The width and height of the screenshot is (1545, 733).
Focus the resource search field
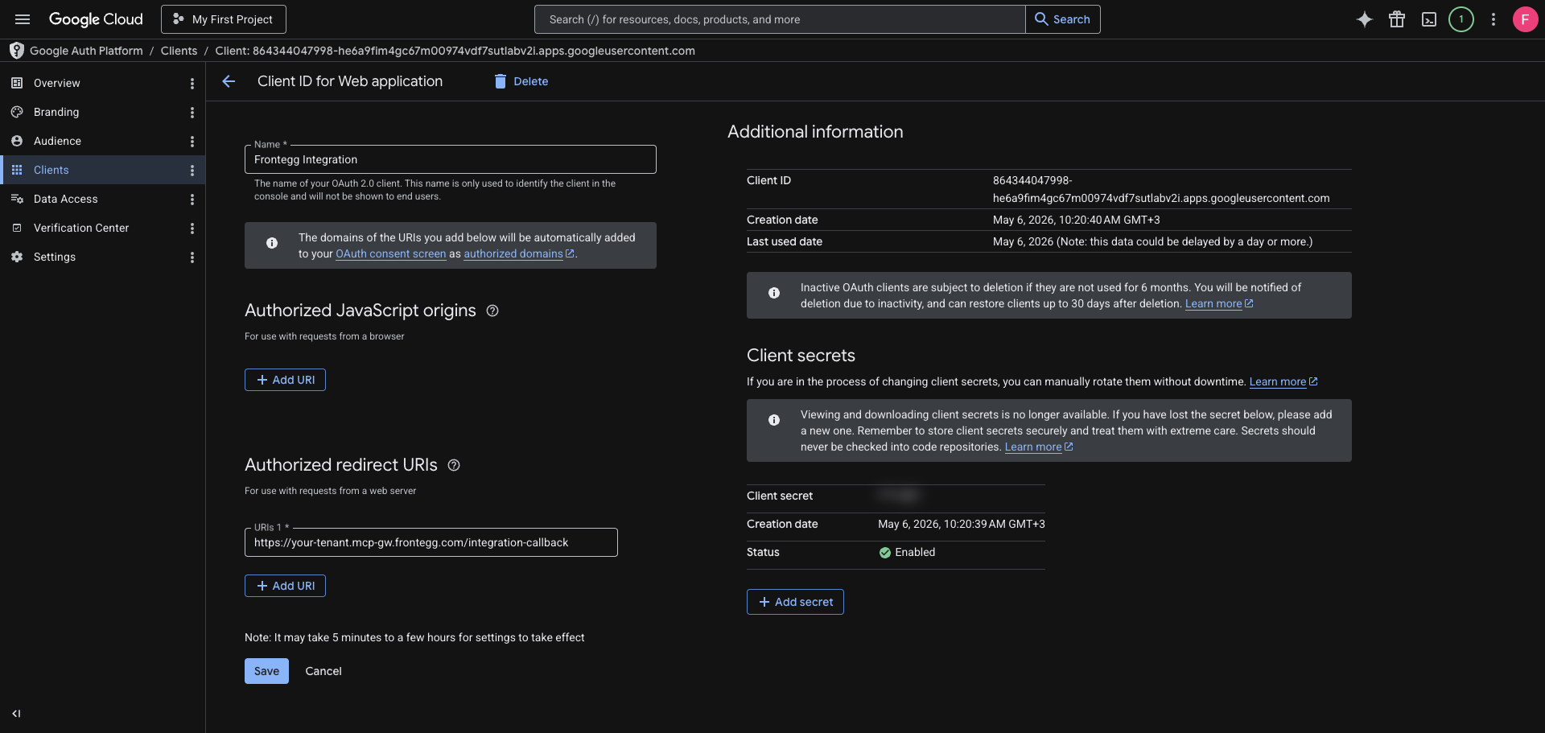(x=780, y=19)
